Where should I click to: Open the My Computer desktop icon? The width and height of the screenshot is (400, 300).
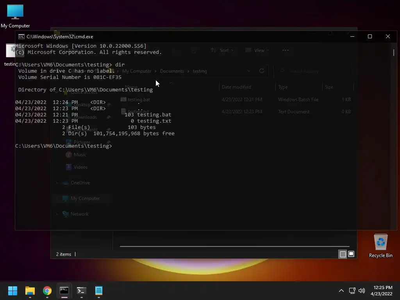pyautogui.click(x=15, y=16)
